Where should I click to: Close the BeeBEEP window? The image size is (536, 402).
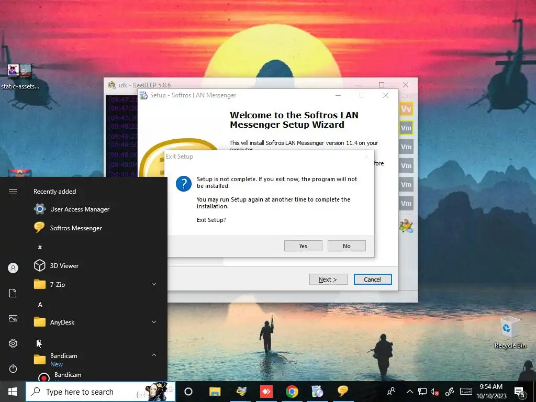[x=406, y=85]
